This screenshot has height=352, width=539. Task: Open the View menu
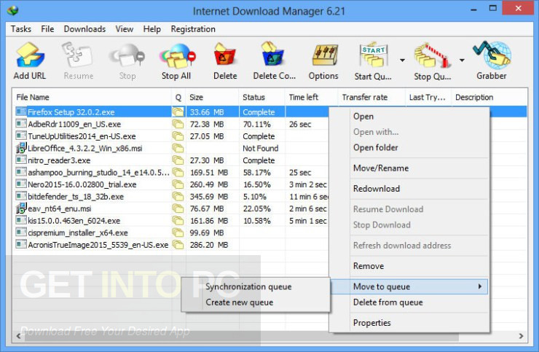124,29
